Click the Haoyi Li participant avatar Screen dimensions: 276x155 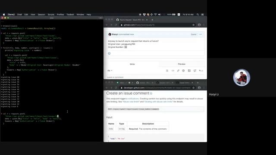(241, 77)
